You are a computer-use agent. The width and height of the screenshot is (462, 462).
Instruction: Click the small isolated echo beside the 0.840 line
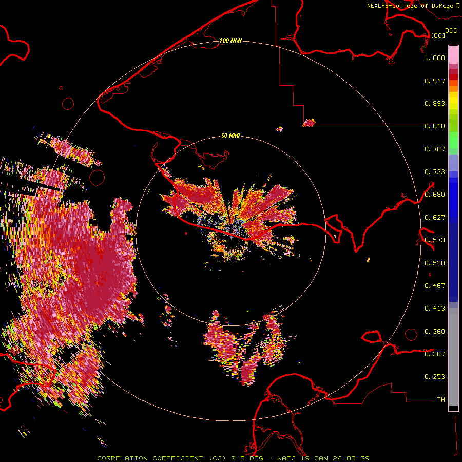tap(309, 123)
